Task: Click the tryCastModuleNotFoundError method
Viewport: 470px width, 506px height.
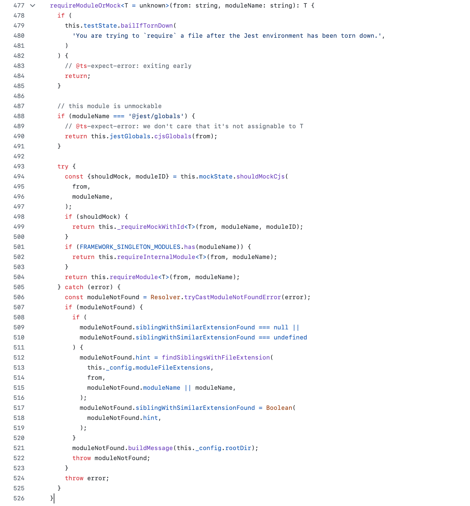Action: pos(232,297)
